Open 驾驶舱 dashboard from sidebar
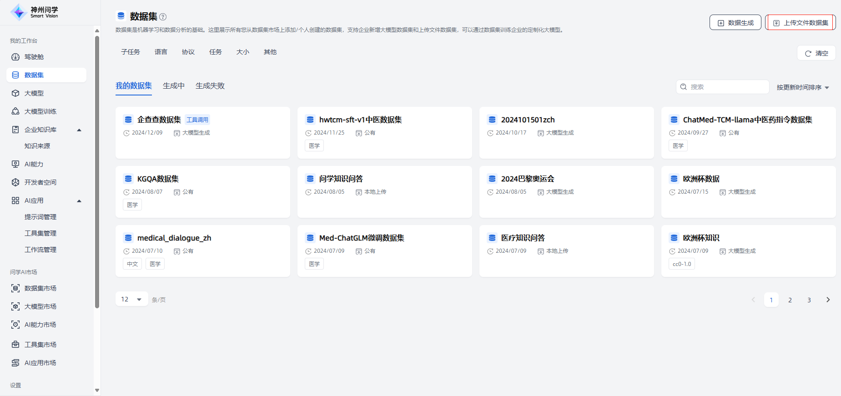The width and height of the screenshot is (841, 396). [x=34, y=57]
